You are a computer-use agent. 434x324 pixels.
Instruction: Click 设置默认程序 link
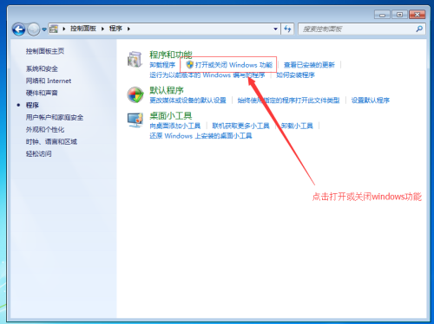pyautogui.click(x=371, y=100)
